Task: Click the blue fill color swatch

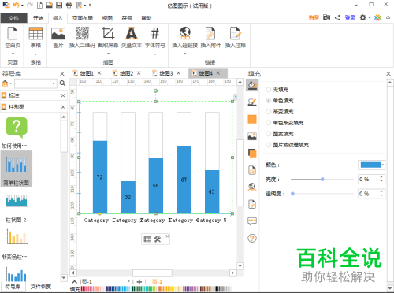Action: [x=370, y=165]
